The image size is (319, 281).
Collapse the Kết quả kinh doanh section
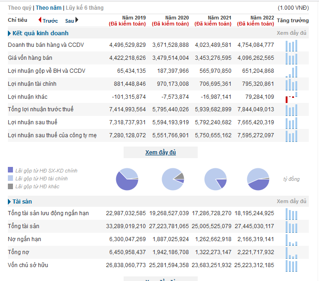point(9,33)
